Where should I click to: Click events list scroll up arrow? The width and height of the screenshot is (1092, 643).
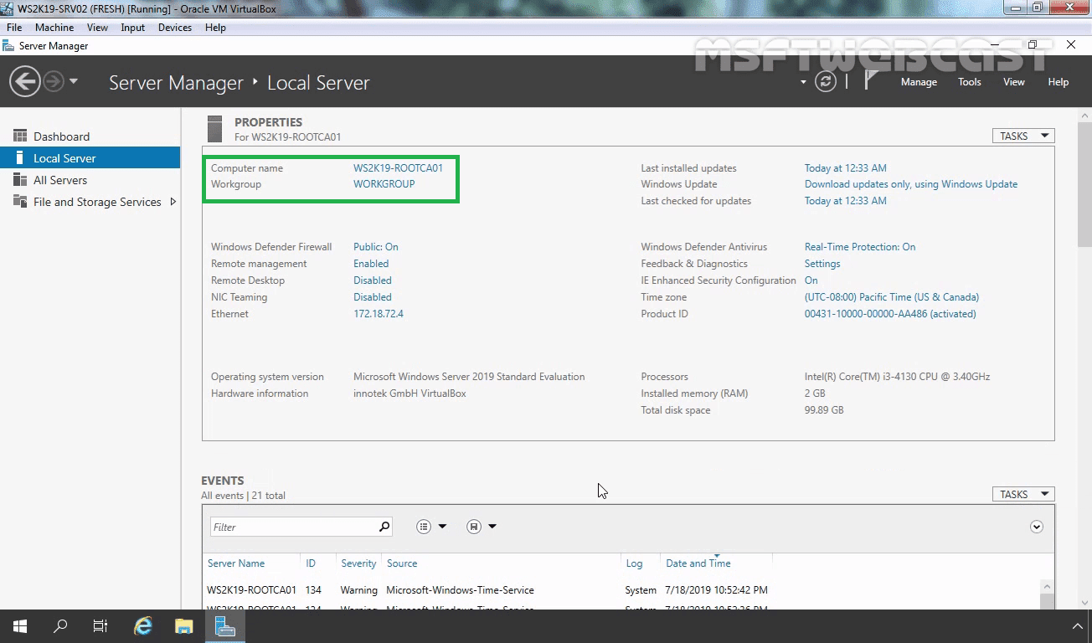[1047, 587]
